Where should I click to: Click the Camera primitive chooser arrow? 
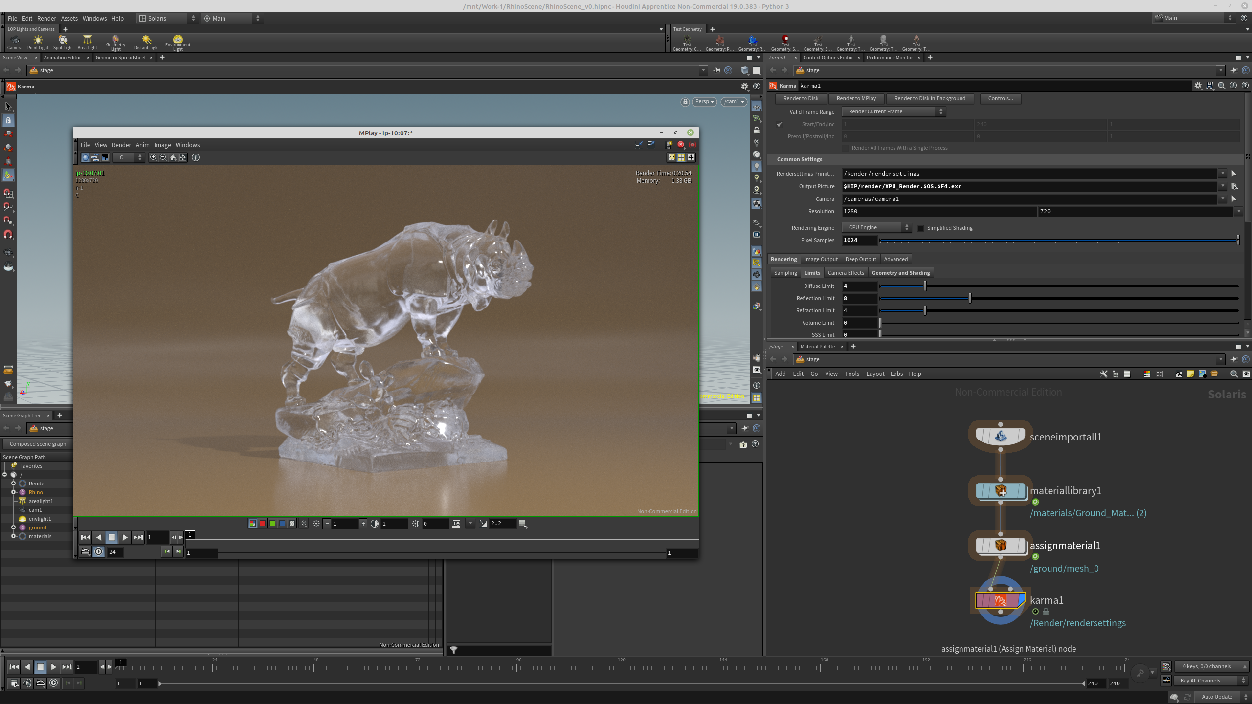pyautogui.click(x=1234, y=199)
